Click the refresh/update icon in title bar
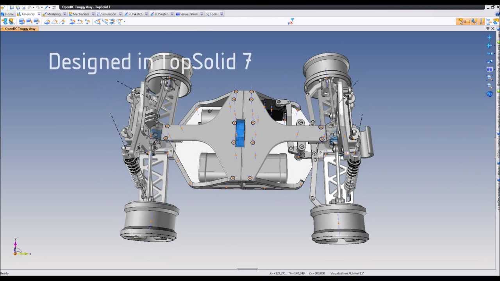The height and width of the screenshot is (281, 500). [x=54, y=7]
